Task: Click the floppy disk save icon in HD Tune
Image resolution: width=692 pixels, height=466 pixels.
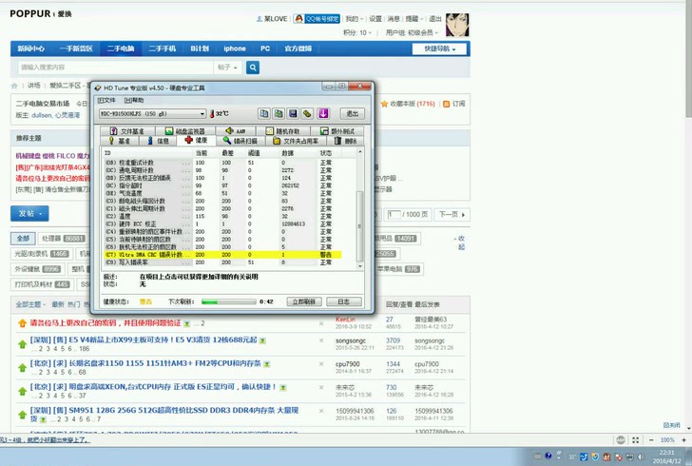Action: point(293,113)
